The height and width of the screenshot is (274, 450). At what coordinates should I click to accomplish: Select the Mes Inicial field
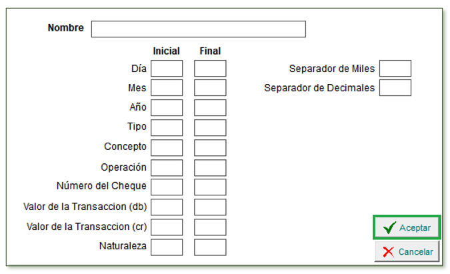pyautogui.click(x=167, y=88)
